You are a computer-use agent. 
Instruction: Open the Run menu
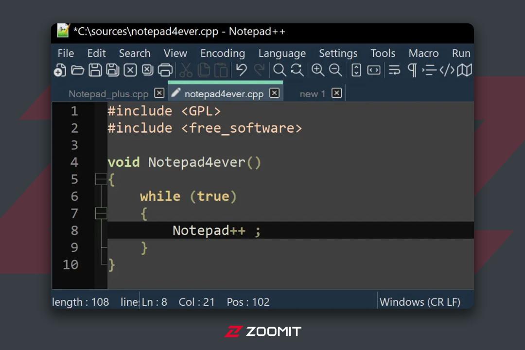tap(461, 53)
